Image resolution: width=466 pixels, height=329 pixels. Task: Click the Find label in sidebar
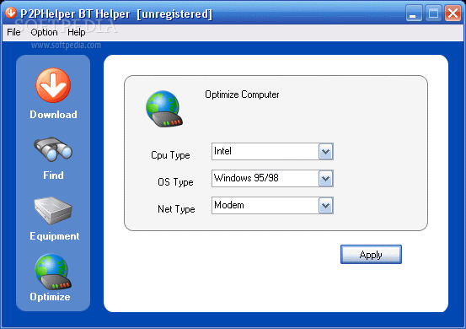coord(53,175)
